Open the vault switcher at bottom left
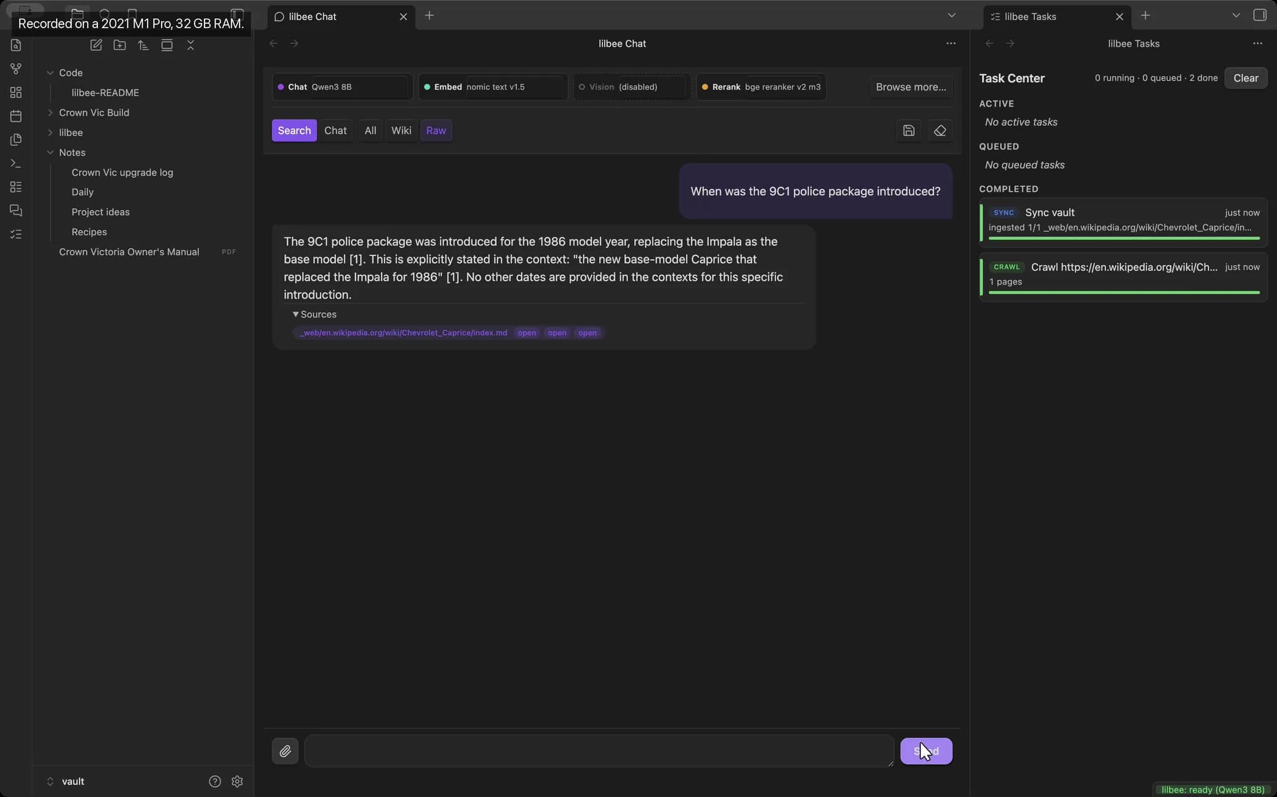 pos(65,781)
